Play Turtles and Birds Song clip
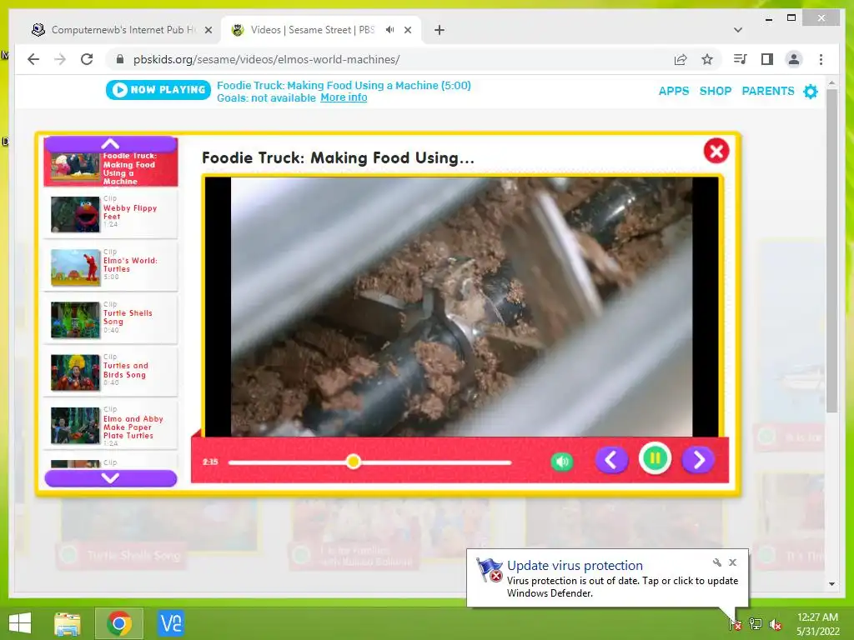This screenshot has width=854, height=640. [x=111, y=372]
